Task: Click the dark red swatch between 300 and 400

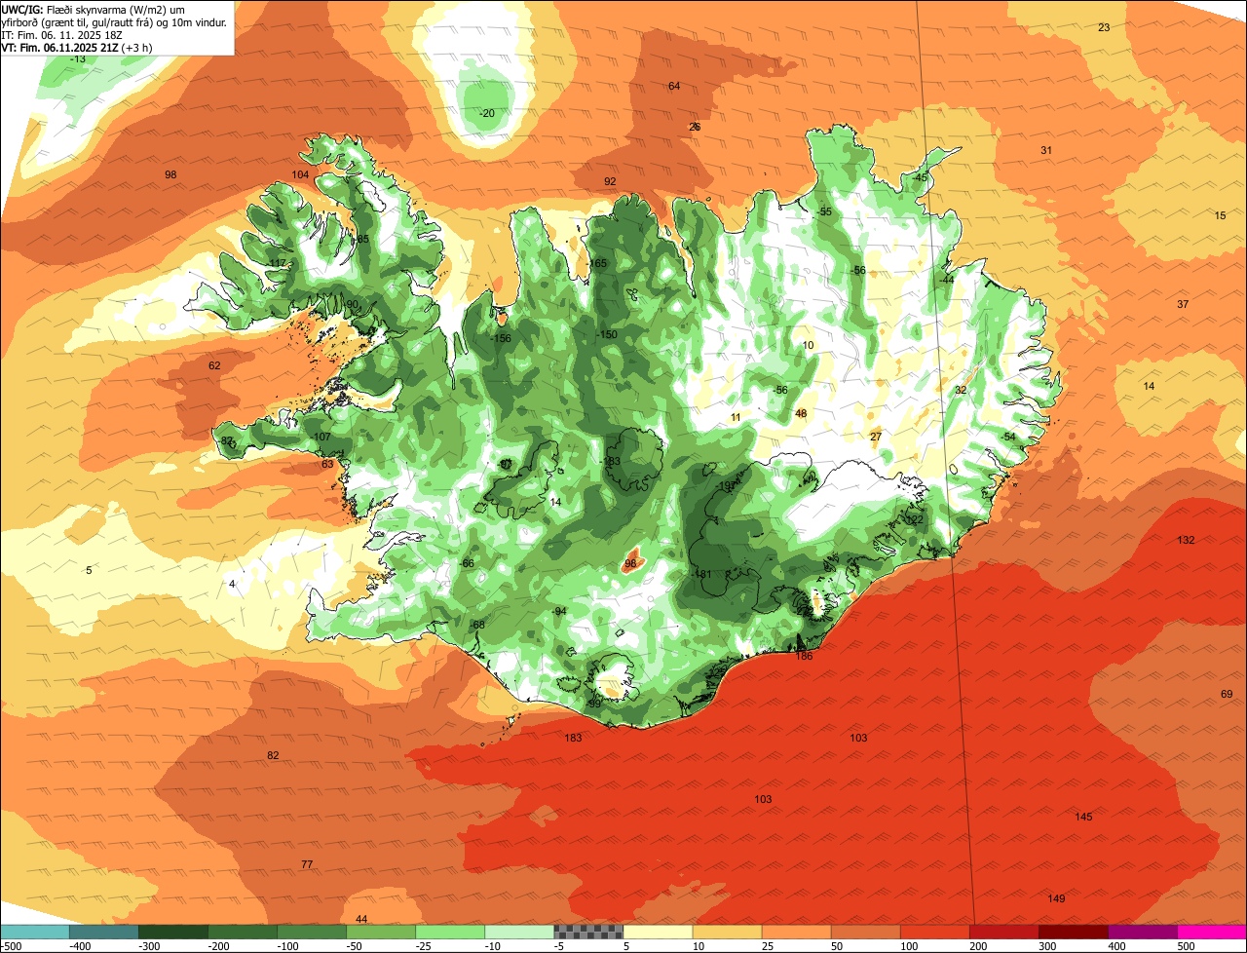Action: (1072, 932)
